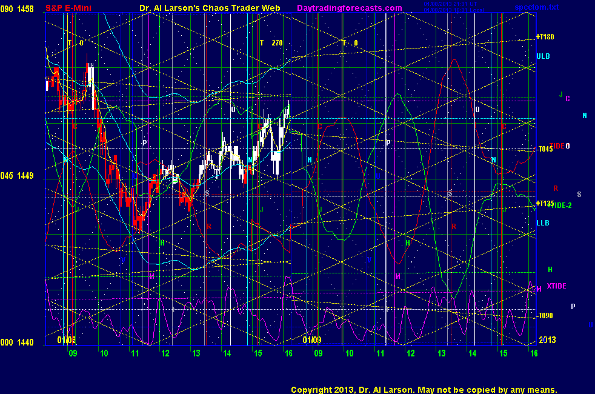Image resolution: width=595 pixels, height=394 pixels.
Task: Click the cyan 'N' planet key right of chart
Action: [584, 115]
